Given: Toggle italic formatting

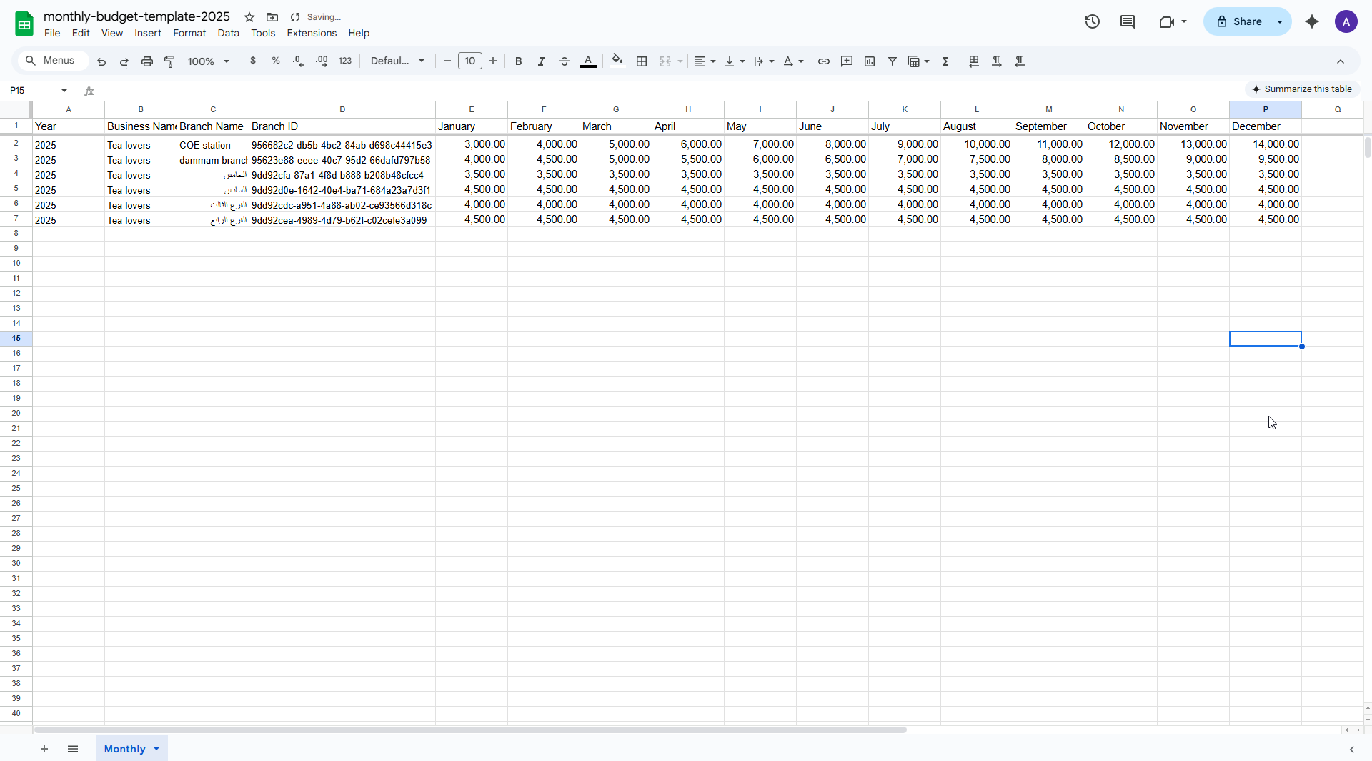Looking at the screenshot, I should (x=542, y=61).
